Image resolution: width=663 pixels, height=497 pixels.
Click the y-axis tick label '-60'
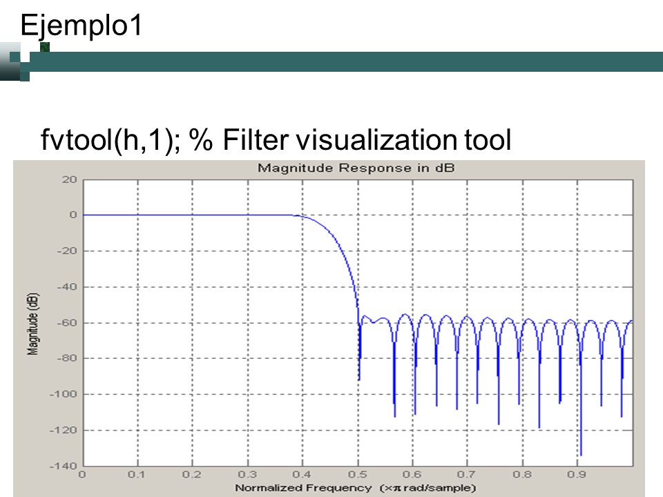(x=67, y=323)
